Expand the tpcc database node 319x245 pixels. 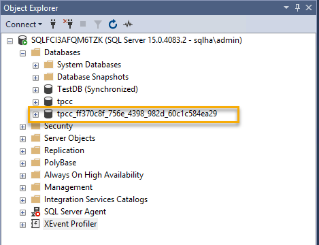click(35, 102)
